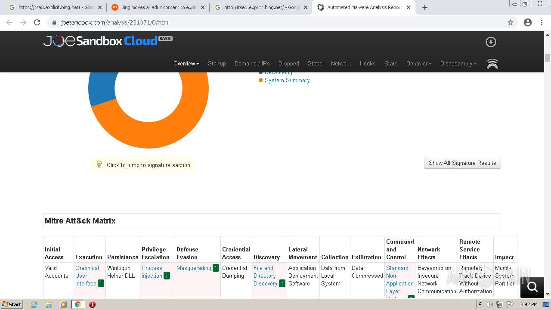Open the Hooks section
The image size is (551, 310).
[x=368, y=63]
